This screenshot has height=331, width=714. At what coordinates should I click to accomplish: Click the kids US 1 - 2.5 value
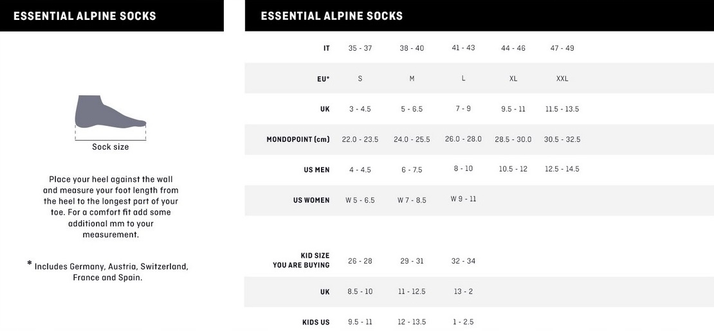(x=463, y=321)
